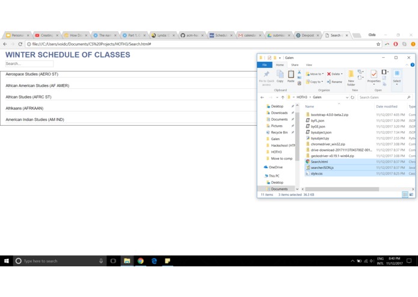Select bootstrap-4.0.0-beta.2.zip file

click(x=329, y=115)
